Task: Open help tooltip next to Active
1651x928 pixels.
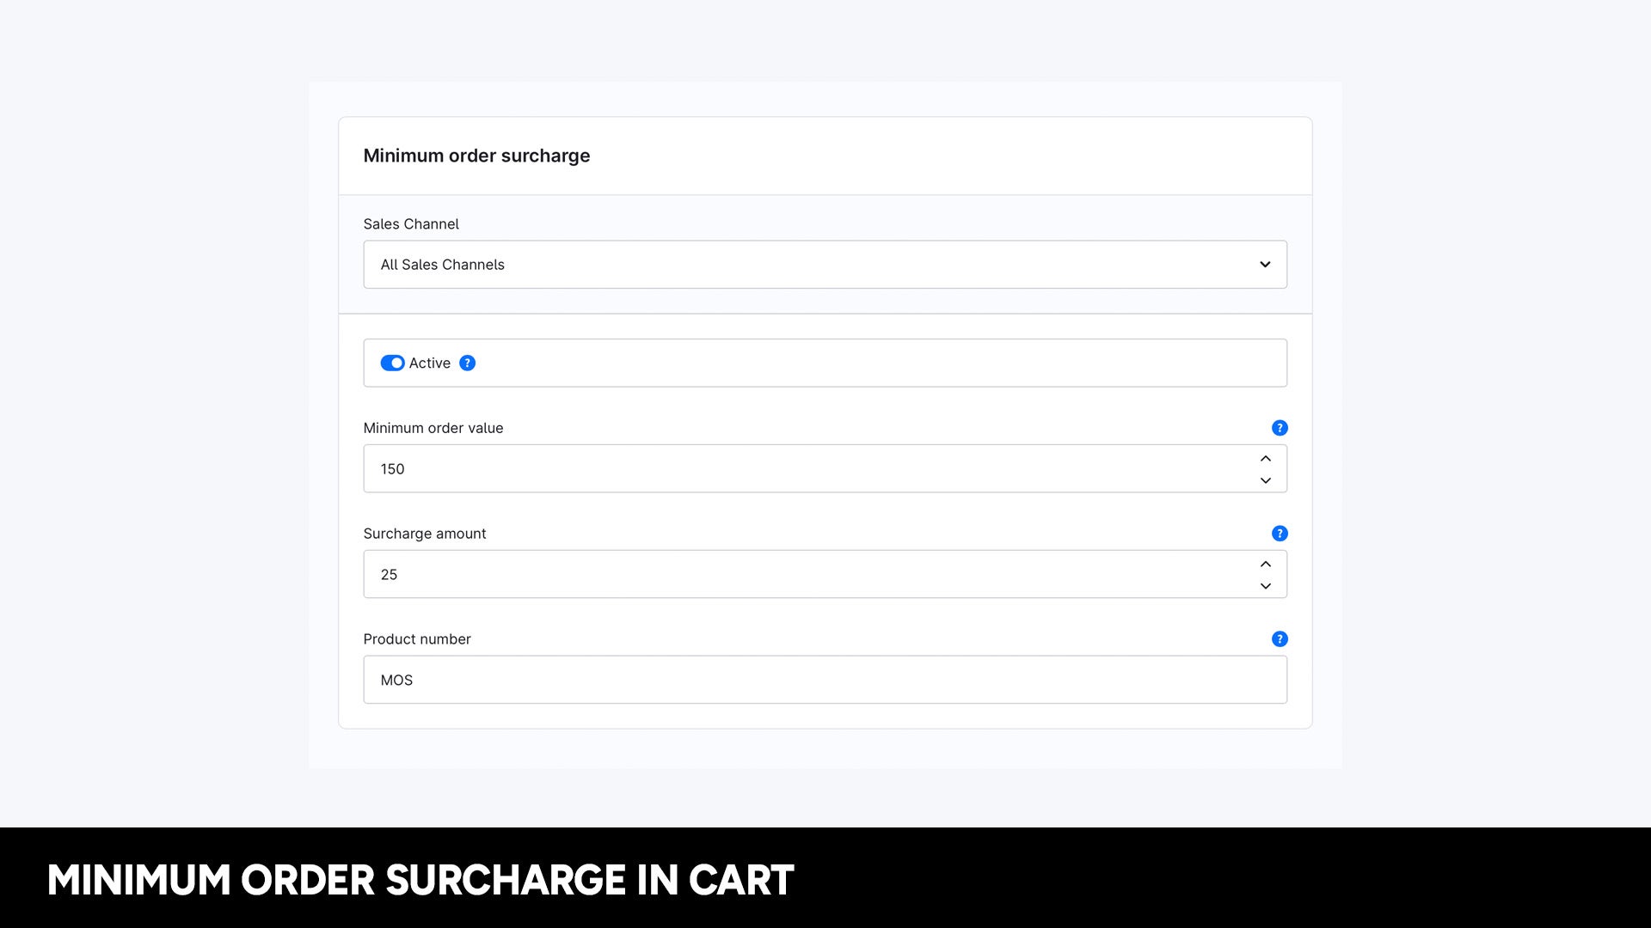Action: coord(467,363)
